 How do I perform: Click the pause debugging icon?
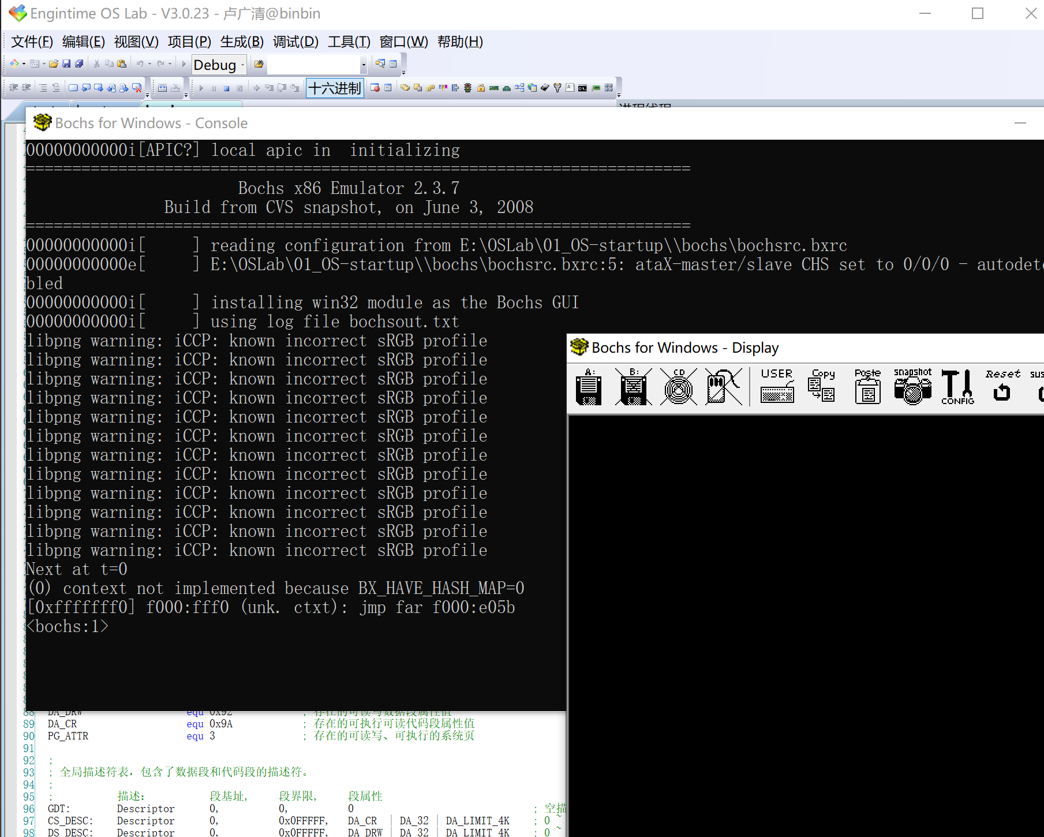point(214,88)
